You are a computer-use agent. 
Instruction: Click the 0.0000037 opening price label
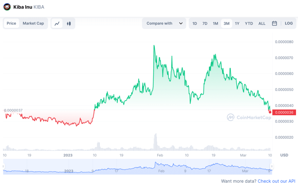(x=13, y=110)
